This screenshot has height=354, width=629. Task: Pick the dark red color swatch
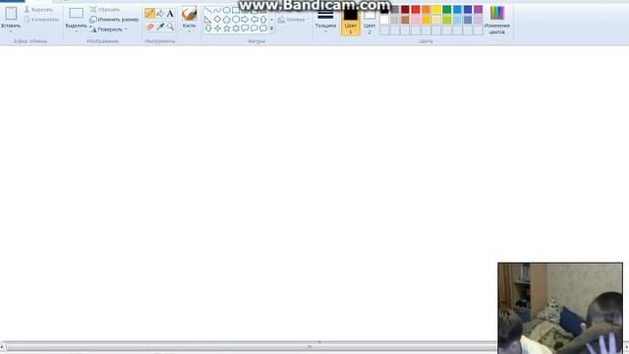click(405, 10)
